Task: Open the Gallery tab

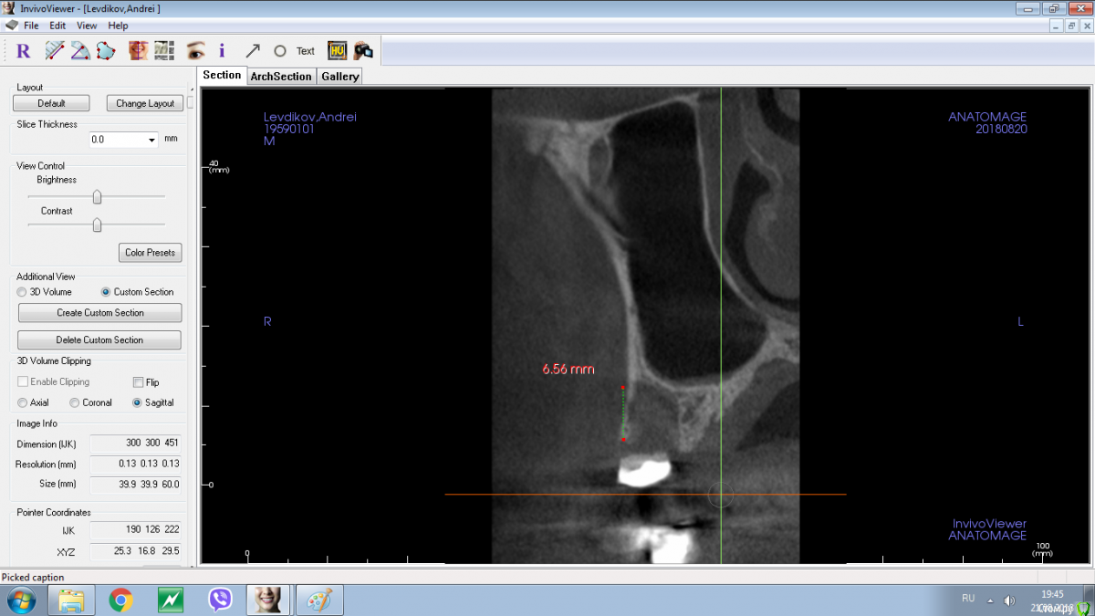Action: [x=339, y=77]
